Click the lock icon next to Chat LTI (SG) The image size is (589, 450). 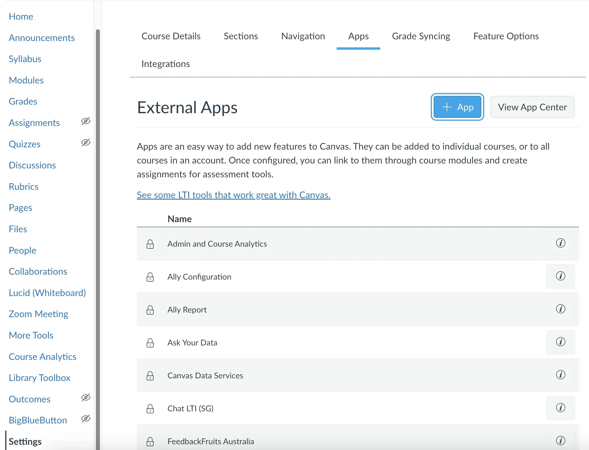coord(150,409)
